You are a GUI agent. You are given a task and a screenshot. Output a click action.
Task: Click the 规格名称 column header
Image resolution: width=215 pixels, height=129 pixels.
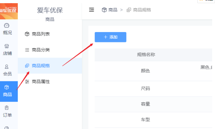point(146,55)
